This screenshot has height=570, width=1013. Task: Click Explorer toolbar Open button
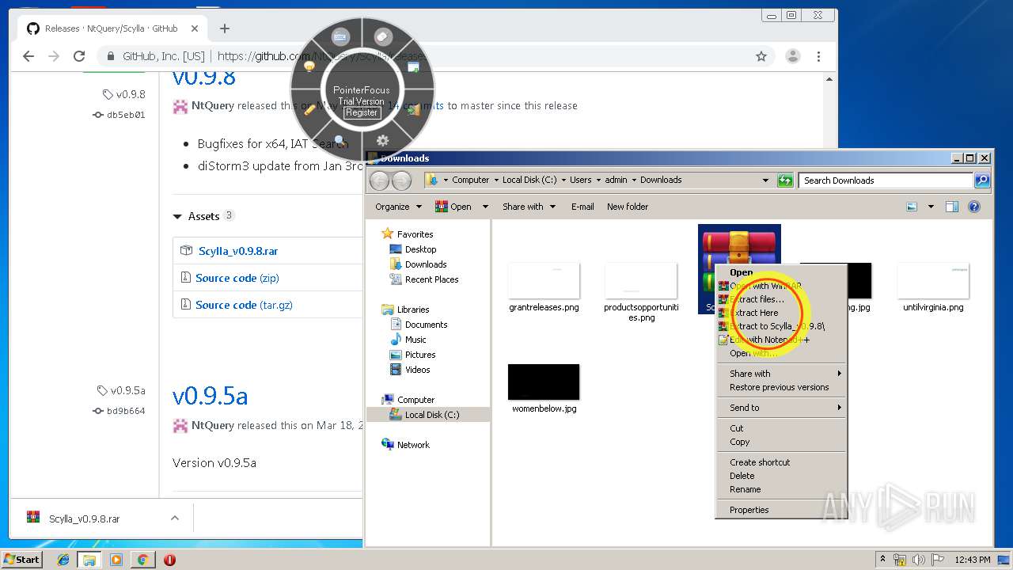[x=453, y=207]
